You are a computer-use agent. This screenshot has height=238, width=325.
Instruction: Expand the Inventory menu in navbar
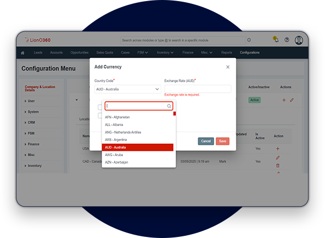[x=165, y=53]
